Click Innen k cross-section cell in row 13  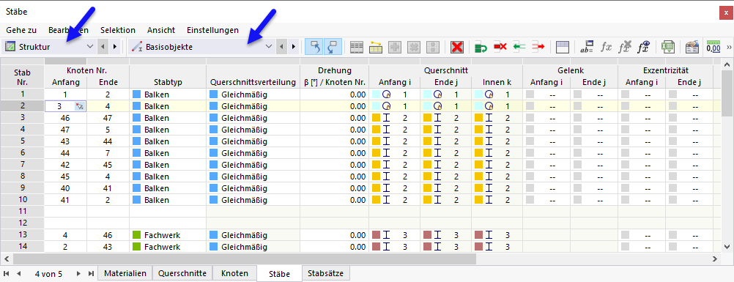[497, 234]
